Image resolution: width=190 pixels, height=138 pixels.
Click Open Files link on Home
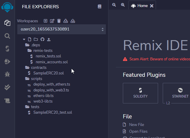tap(138, 131)
